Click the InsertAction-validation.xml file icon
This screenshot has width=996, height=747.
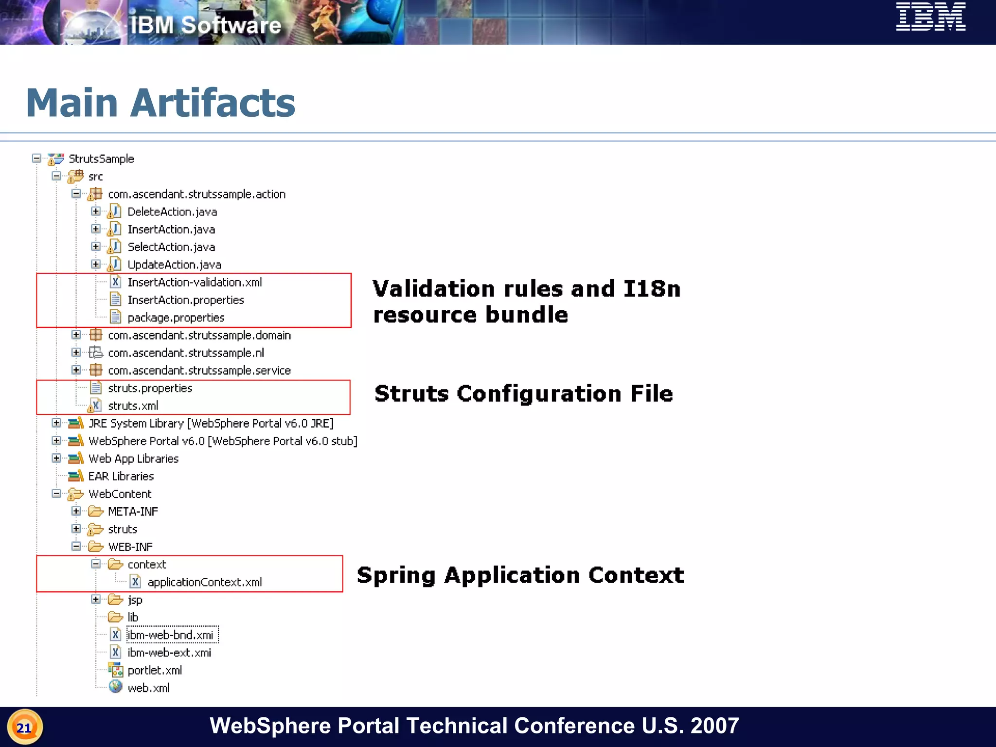click(115, 282)
